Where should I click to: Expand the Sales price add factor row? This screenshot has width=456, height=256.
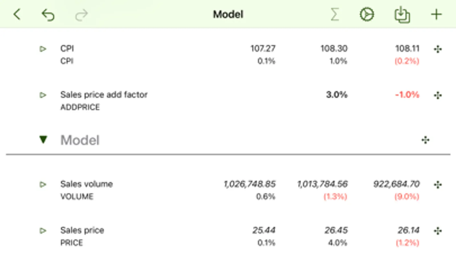click(x=43, y=95)
